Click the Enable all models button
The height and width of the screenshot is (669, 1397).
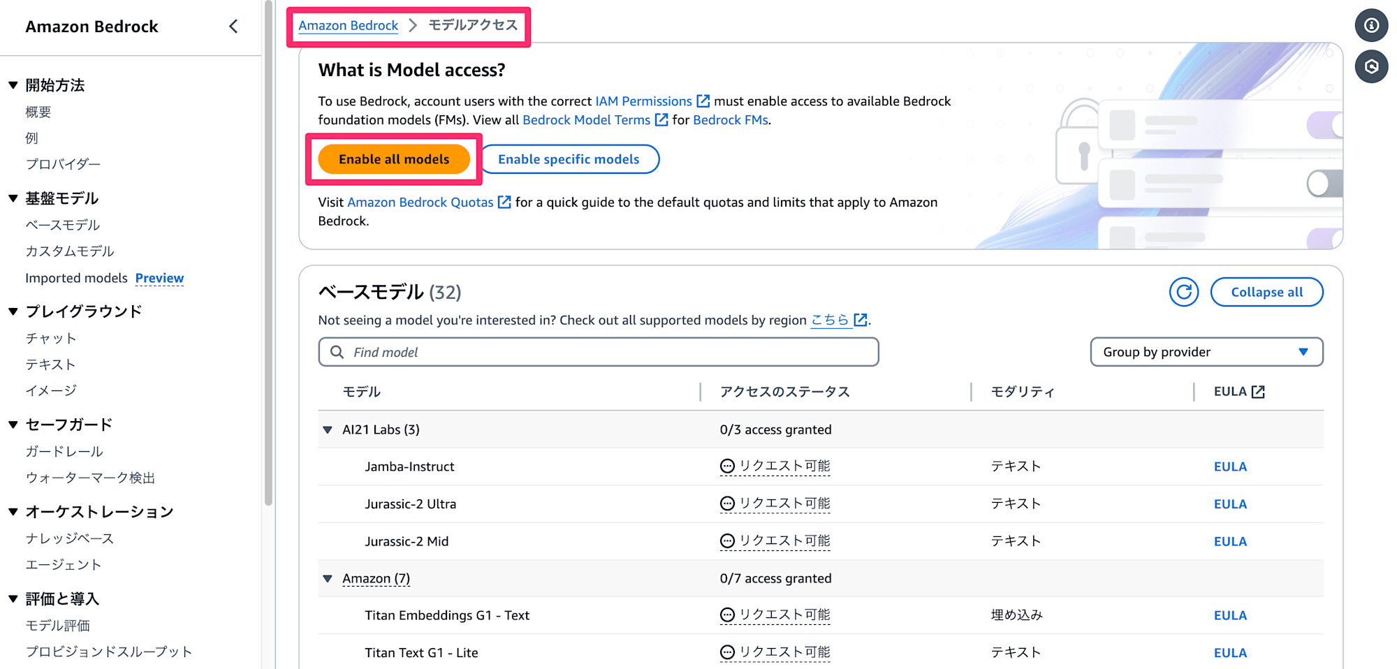(x=394, y=159)
